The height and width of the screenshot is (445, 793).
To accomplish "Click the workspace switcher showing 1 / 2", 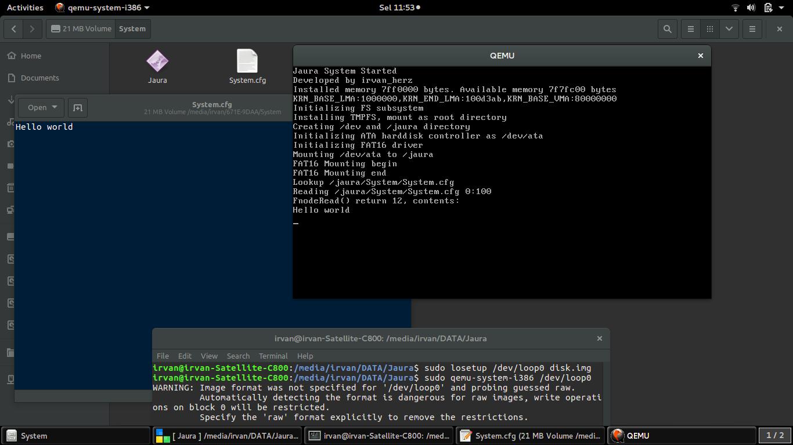I will pos(775,435).
